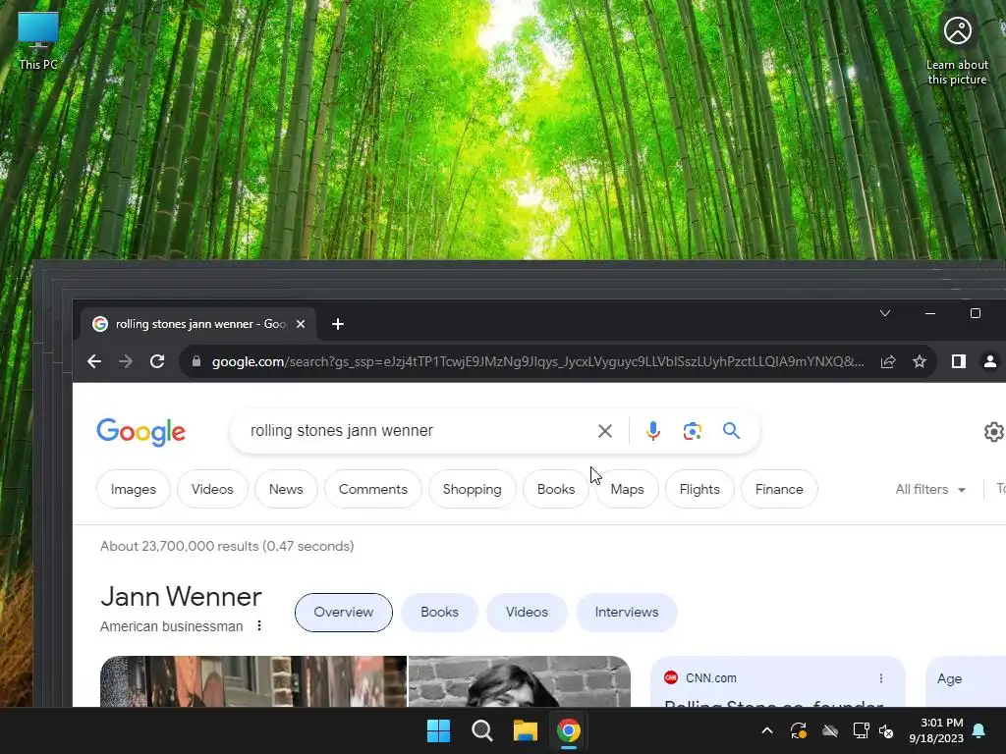Bookmark this tab with the star icon

click(x=920, y=361)
